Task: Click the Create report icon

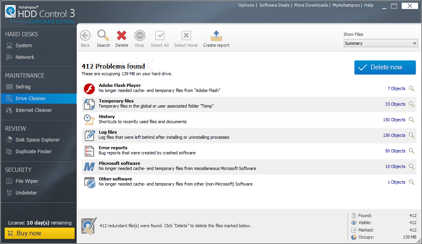Action: pos(216,35)
